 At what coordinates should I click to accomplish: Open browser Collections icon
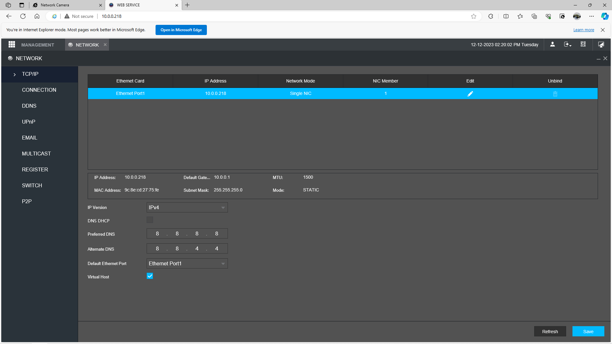(x=534, y=16)
